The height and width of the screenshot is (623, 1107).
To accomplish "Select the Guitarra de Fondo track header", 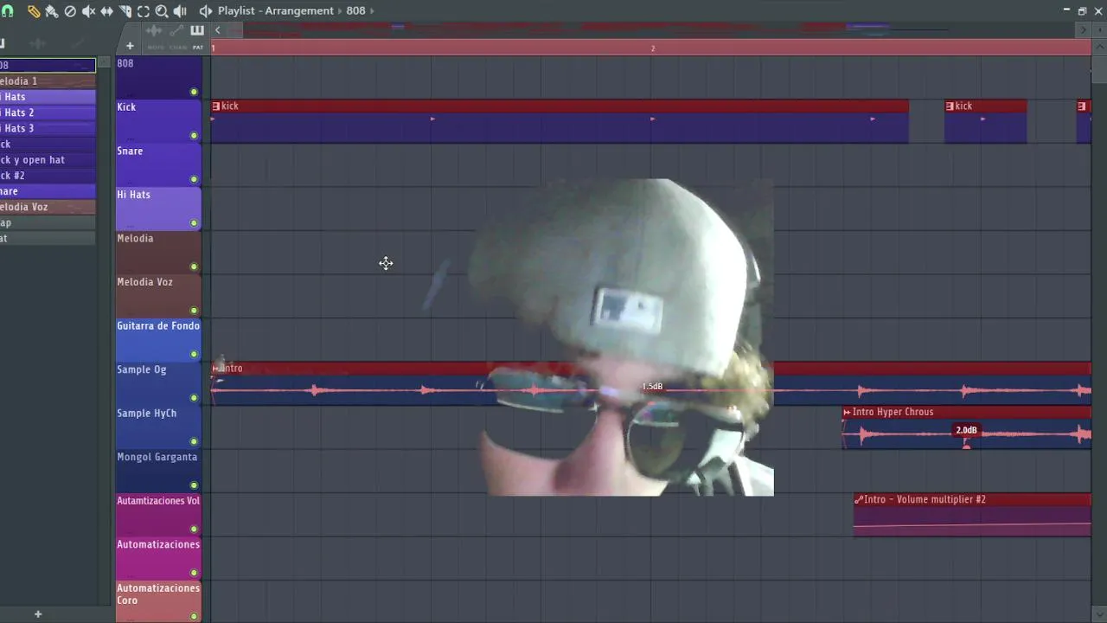I will point(158,340).
